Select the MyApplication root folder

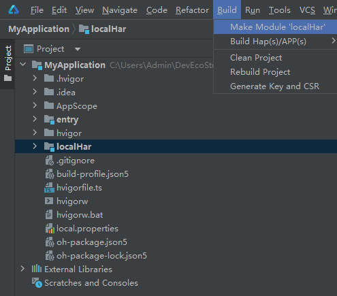pos(75,65)
